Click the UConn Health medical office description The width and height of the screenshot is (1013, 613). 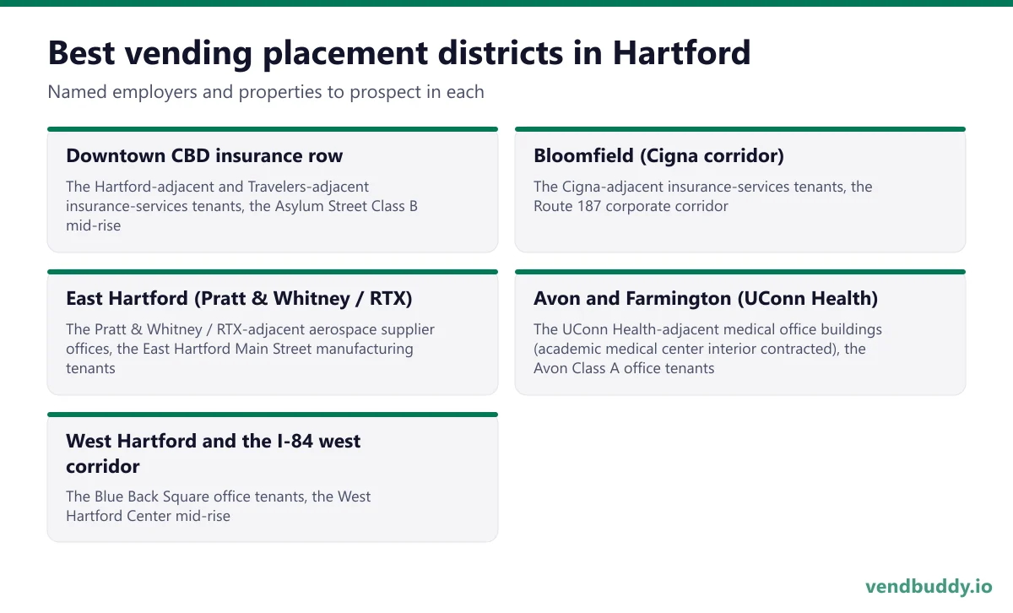click(x=707, y=349)
